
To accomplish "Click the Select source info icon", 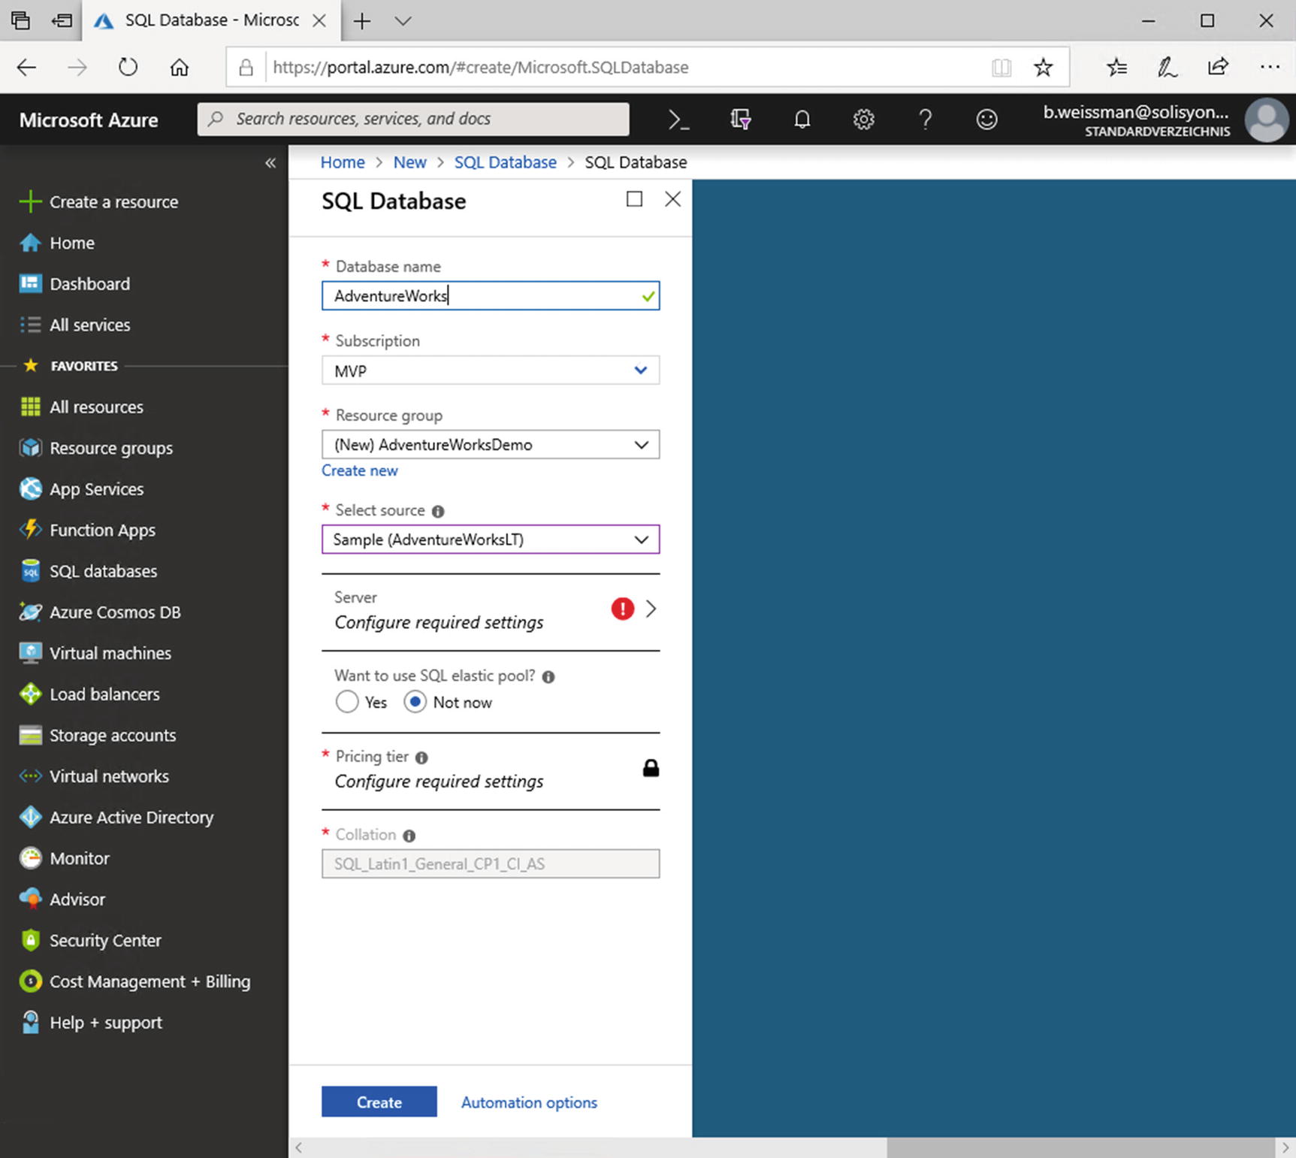I will 438,511.
